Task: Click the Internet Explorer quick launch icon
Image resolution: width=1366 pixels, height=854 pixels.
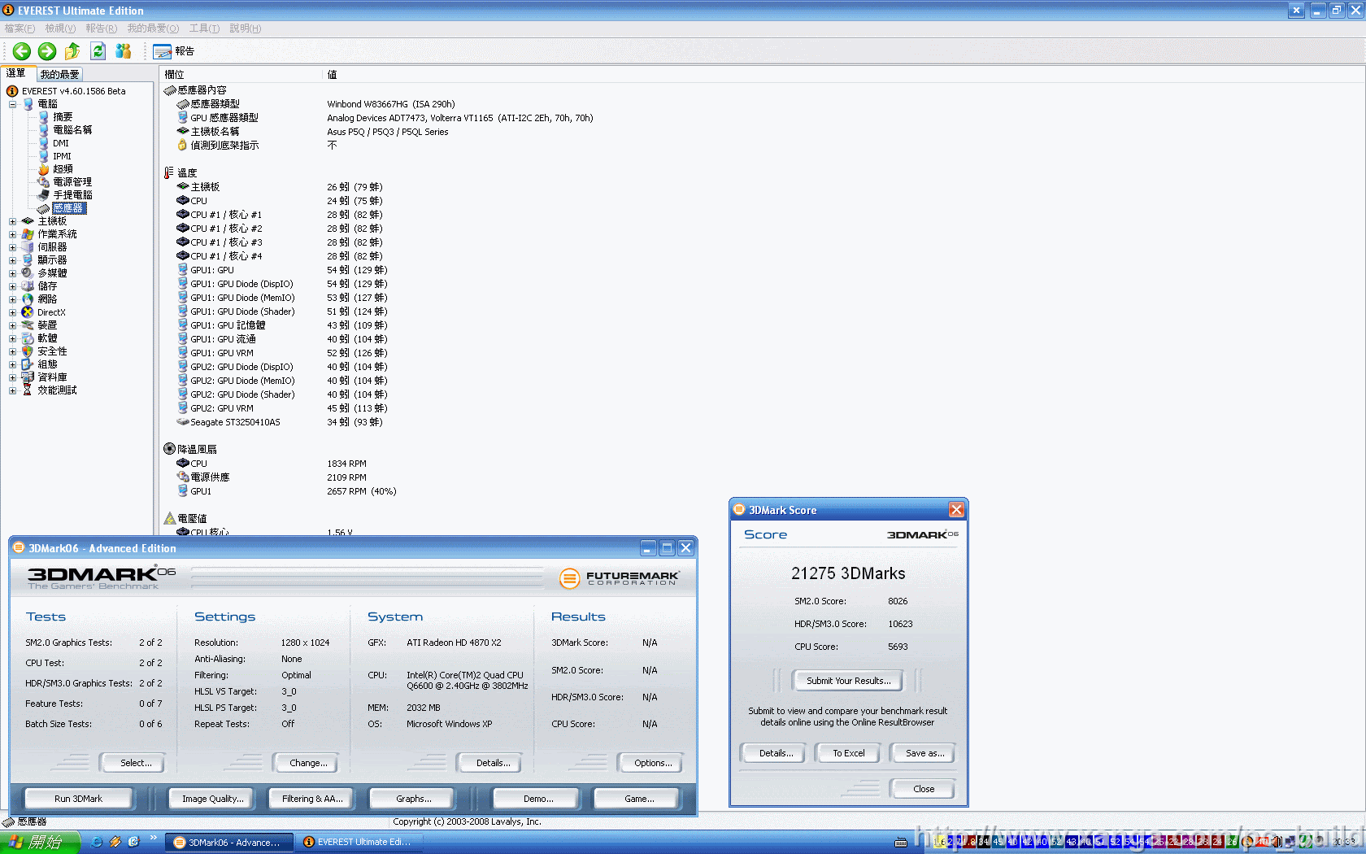Action: click(x=96, y=843)
